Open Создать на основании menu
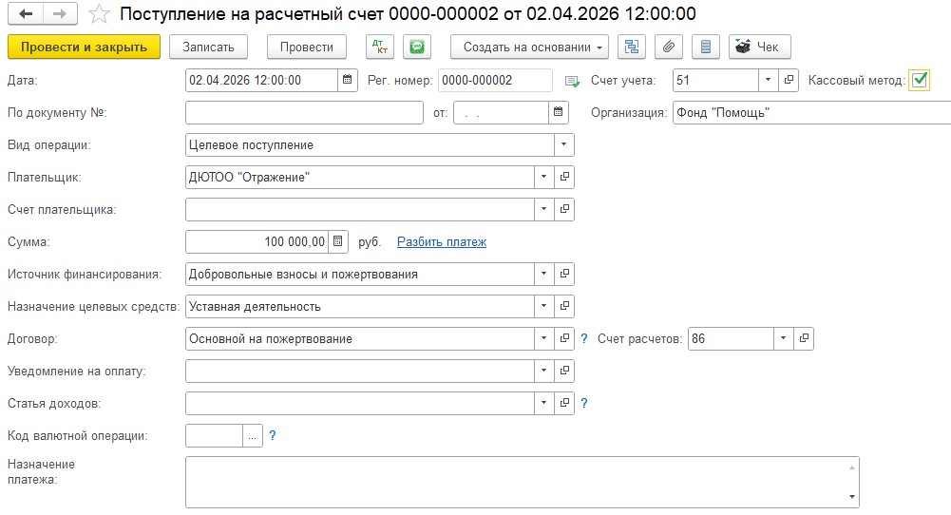 529,47
